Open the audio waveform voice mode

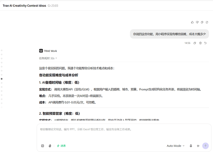(198, 146)
